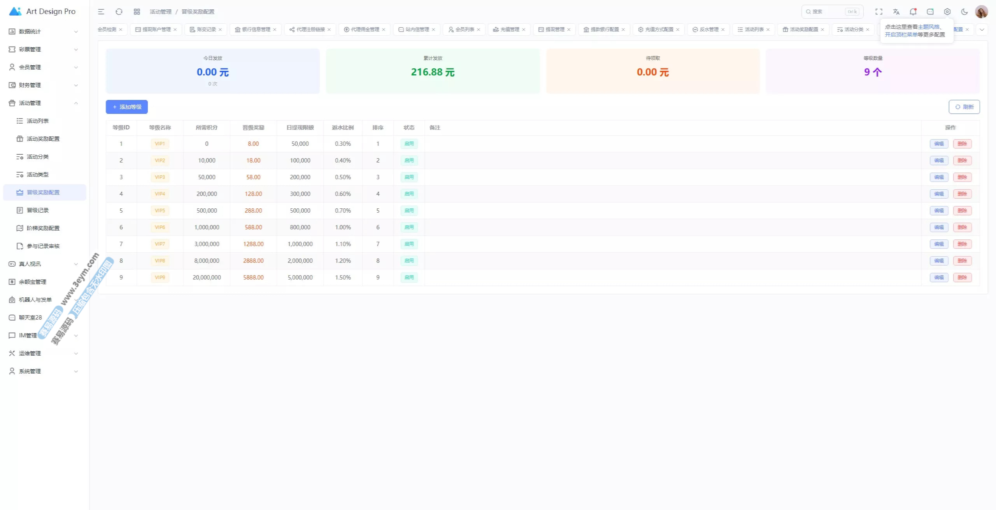Open the chat window icon in the header
Screen dimensions: 996x510
coord(930,12)
